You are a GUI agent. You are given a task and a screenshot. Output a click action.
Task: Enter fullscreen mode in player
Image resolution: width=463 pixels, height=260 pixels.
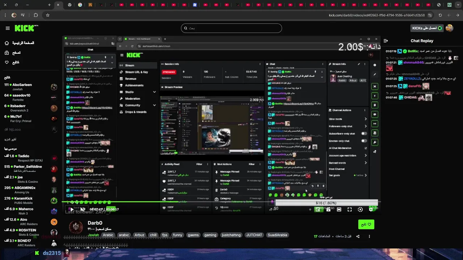click(x=349, y=209)
